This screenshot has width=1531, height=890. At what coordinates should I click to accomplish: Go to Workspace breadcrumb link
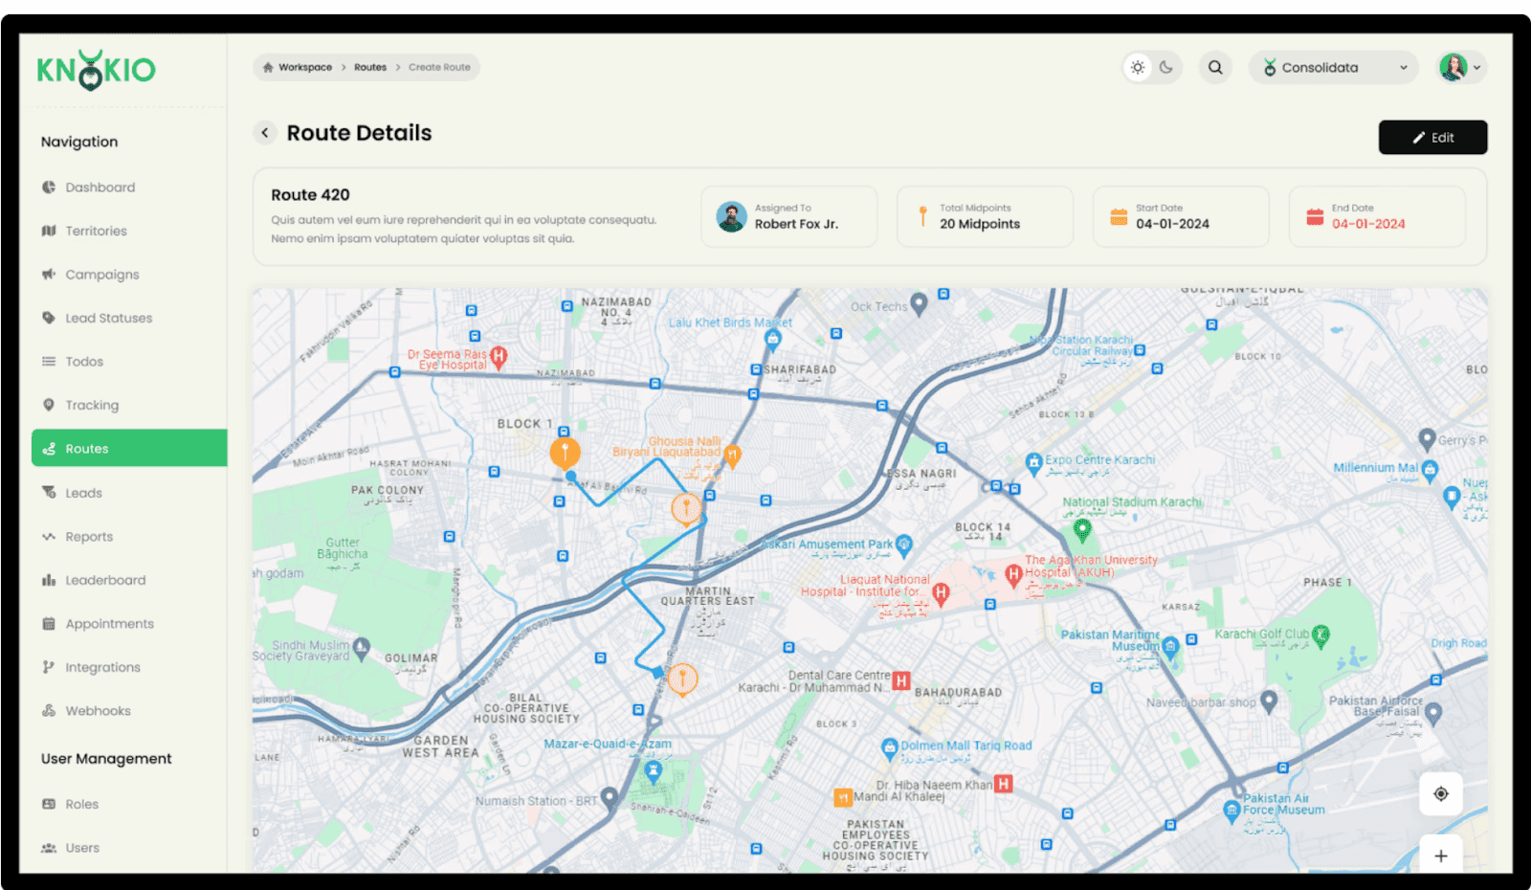pyautogui.click(x=305, y=67)
